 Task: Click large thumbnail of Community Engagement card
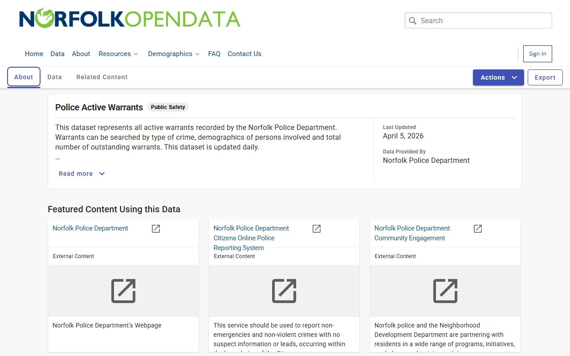[445, 291]
